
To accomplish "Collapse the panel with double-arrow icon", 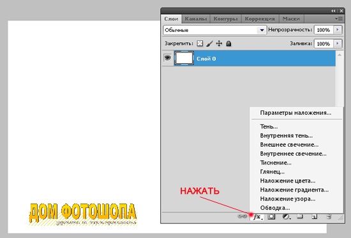I will pyautogui.click(x=333, y=11).
